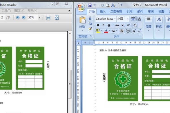Screen dimensions: 170x113
Task: Open 帮助(H) menu in Adobe Reader
Action: click(32, 11)
